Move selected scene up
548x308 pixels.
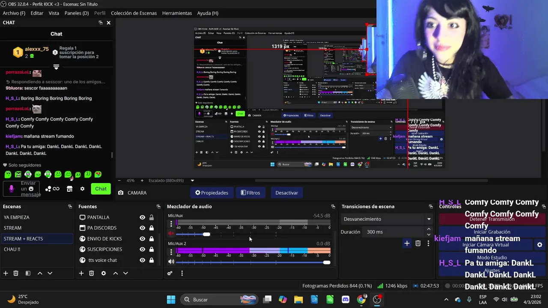point(40,273)
